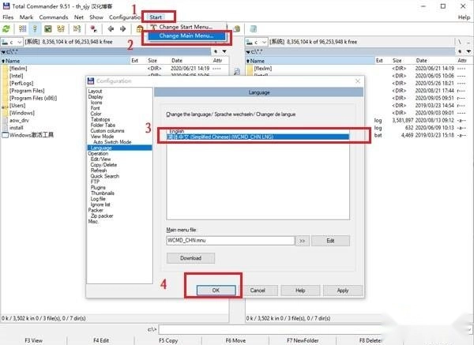Click the green Refresh toolbar icon
Image resolution: width=474 pixels, height=345 pixels.
(6, 28)
